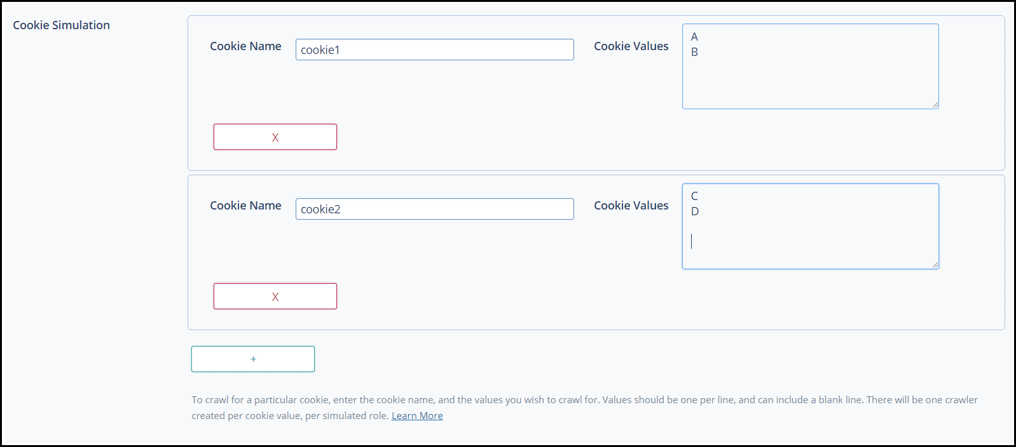Remove the cookie1 entry with its X button
Screen dimensions: 1016x447
tap(275, 137)
